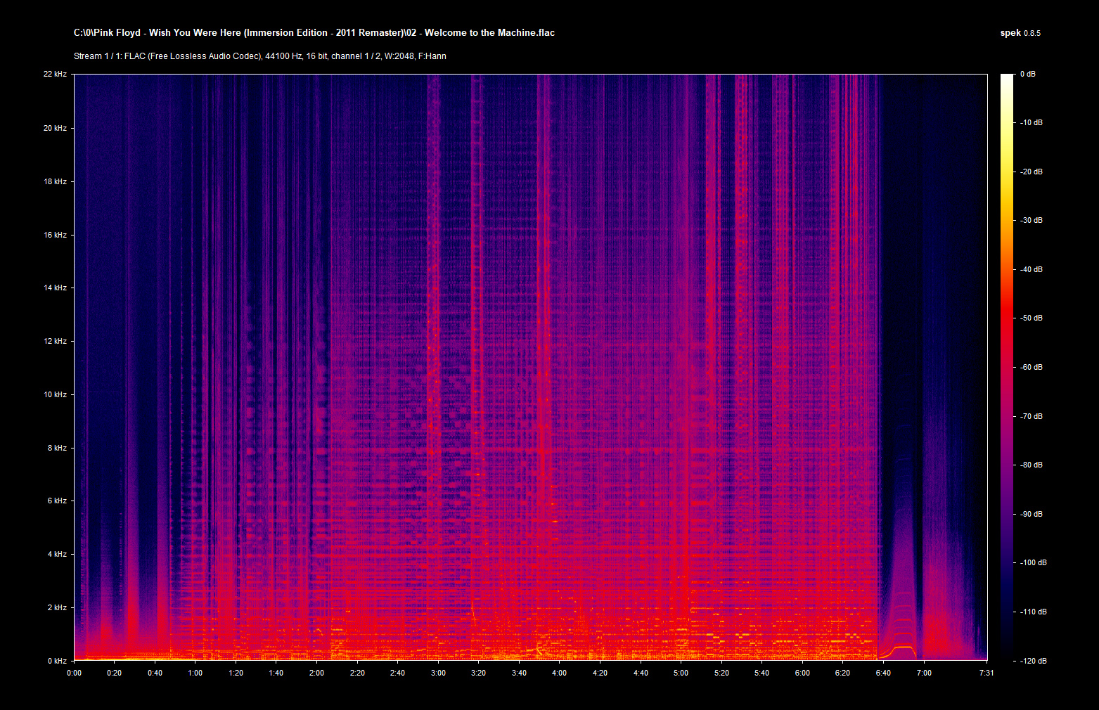Click the 3:20 time axis marker
This screenshot has height=710, width=1099.
pos(478,673)
